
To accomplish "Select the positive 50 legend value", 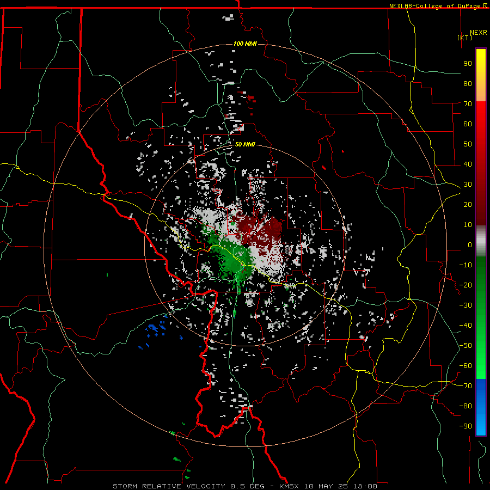I will click(468, 144).
